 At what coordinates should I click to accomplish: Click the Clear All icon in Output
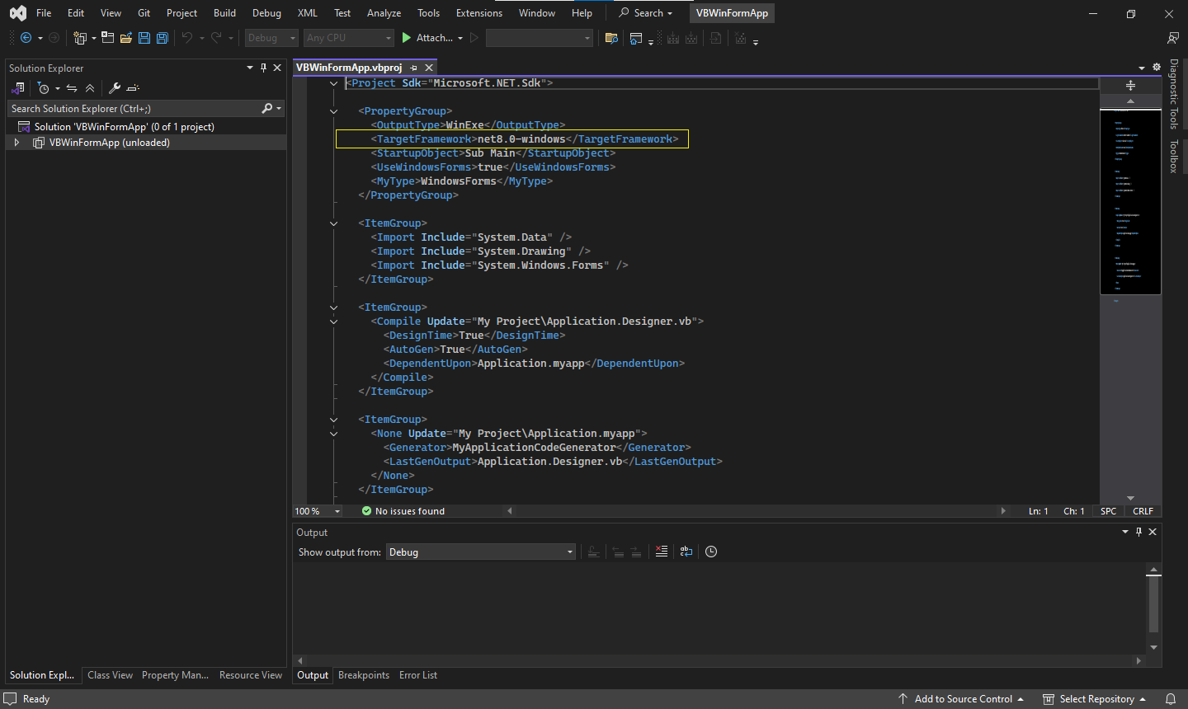662,552
